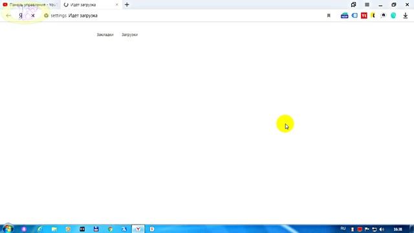Screen dimensions: 414x233
Task: Open the red square tray icon
Action: 360,229
